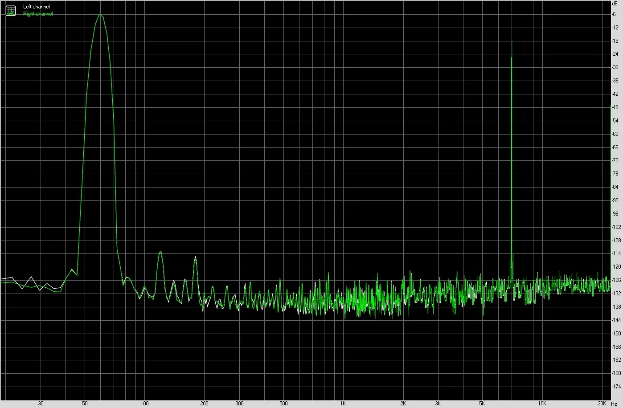Click the 20K frequency label
The width and height of the screenshot is (623, 408).
602,404
